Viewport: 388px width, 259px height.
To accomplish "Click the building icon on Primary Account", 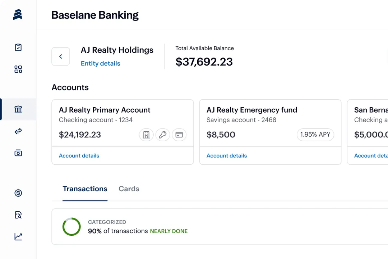I will (x=146, y=135).
